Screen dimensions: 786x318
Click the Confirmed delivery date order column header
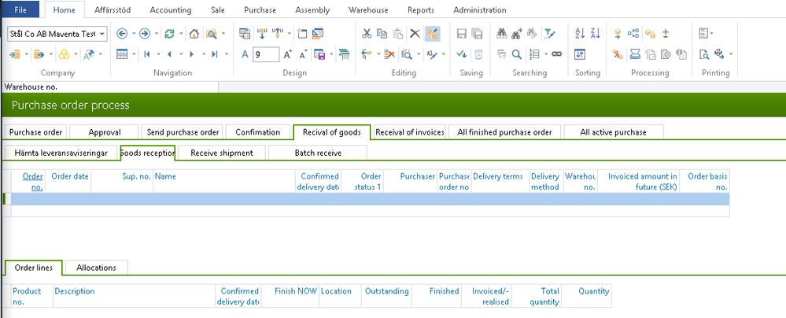(319, 182)
